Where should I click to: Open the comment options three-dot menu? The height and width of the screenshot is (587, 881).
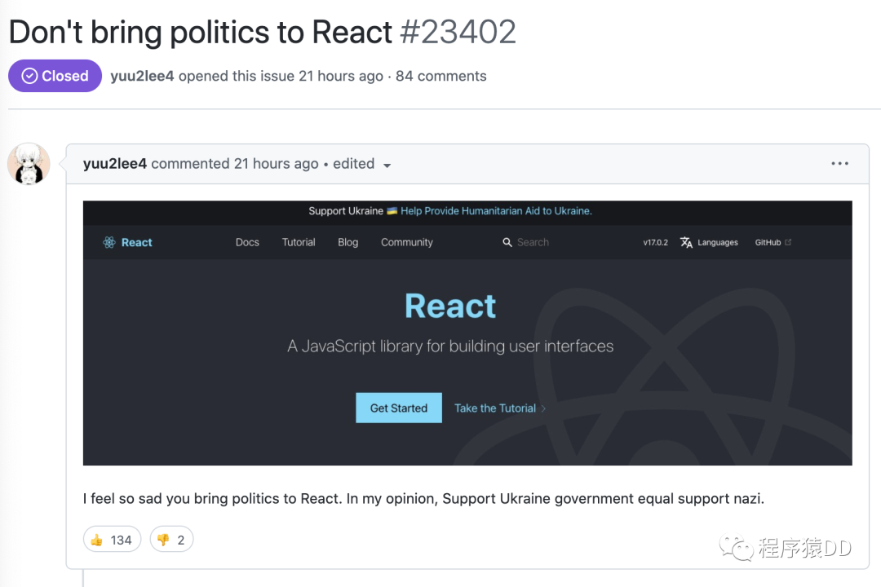pos(839,163)
